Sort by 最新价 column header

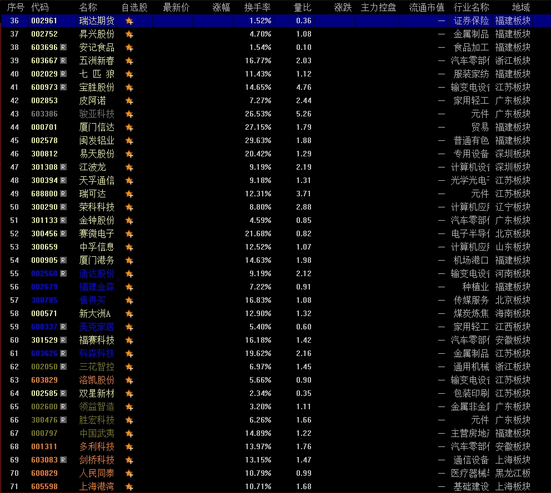click(176, 7)
